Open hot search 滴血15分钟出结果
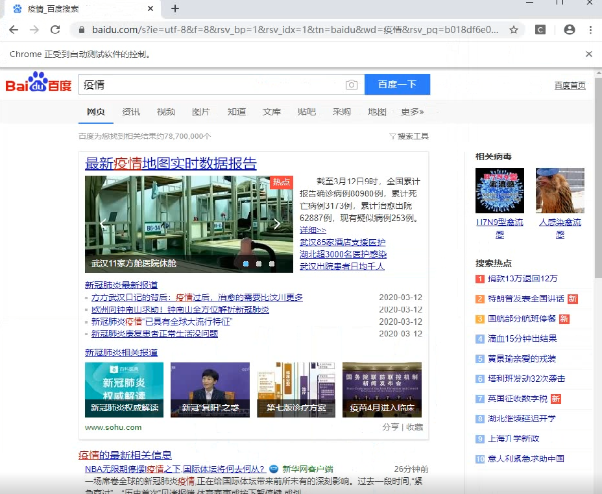Image resolution: width=602 pixels, height=494 pixels. tap(522, 338)
